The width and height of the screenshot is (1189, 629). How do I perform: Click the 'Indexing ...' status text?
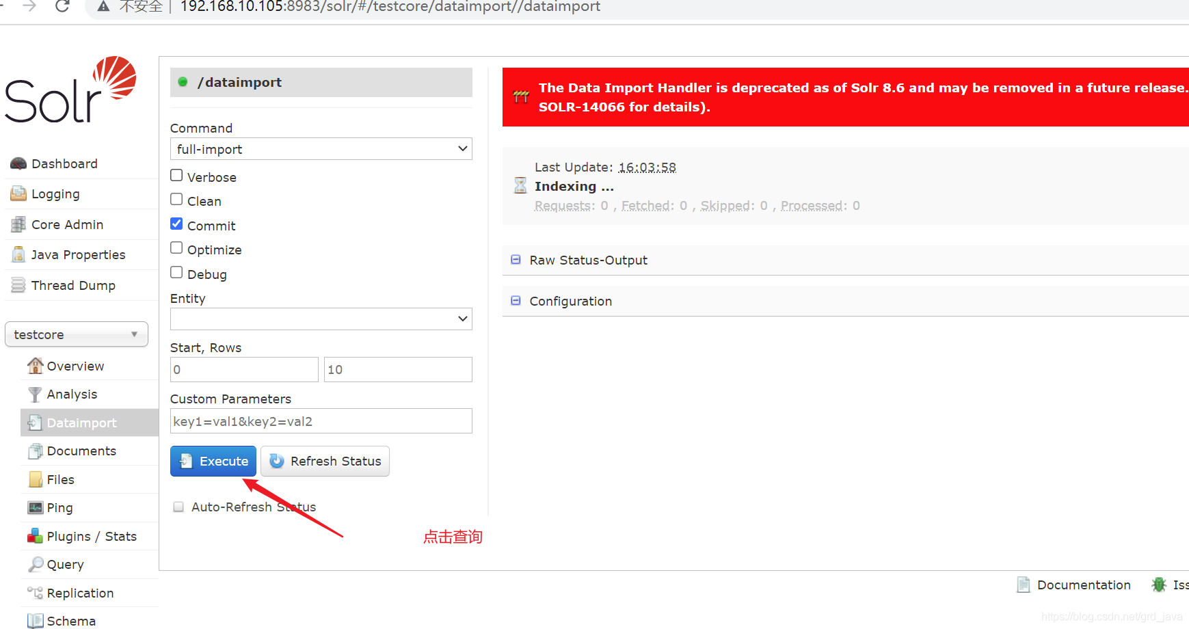pos(574,187)
